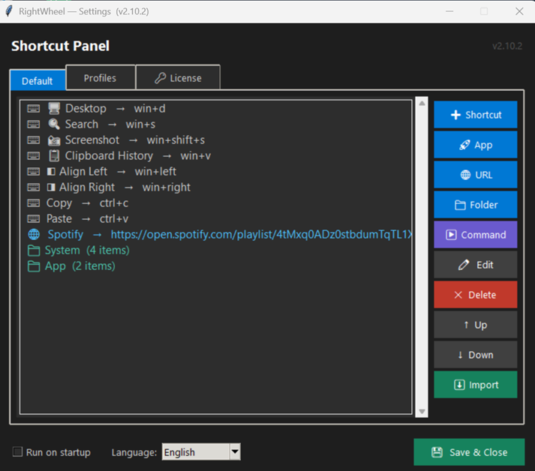535x471 pixels.
Task: Click the blue App button
Action: coord(475,145)
